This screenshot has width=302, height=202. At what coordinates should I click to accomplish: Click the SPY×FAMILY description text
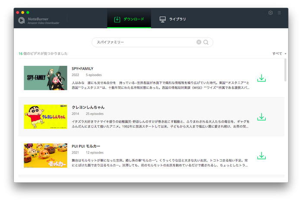coord(160,85)
